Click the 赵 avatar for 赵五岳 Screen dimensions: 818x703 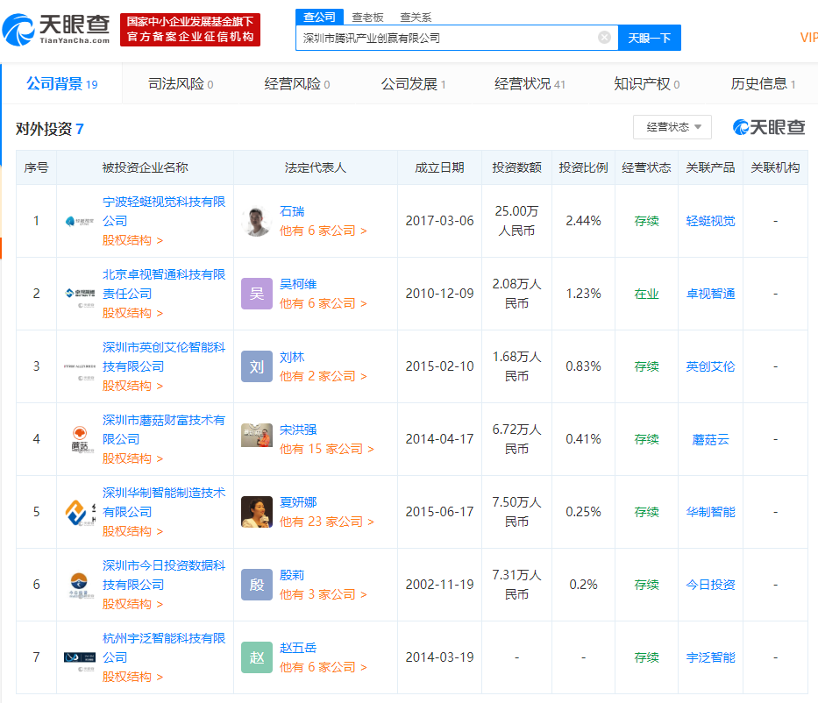tap(257, 657)
